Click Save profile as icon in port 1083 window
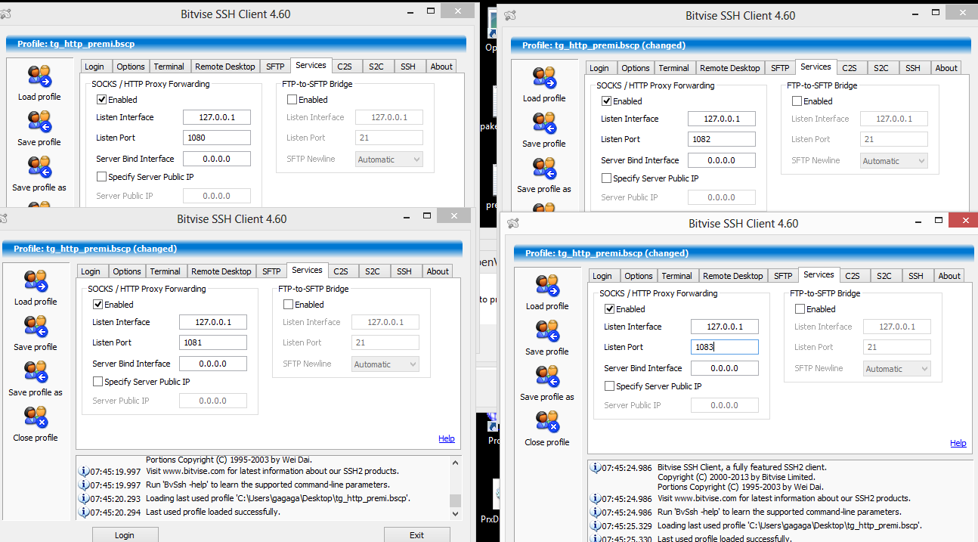Image resolution: width=978 pixels, height=542 pixels. 547,377
